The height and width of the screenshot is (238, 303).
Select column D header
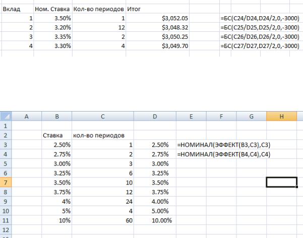(x=155, y=116)
